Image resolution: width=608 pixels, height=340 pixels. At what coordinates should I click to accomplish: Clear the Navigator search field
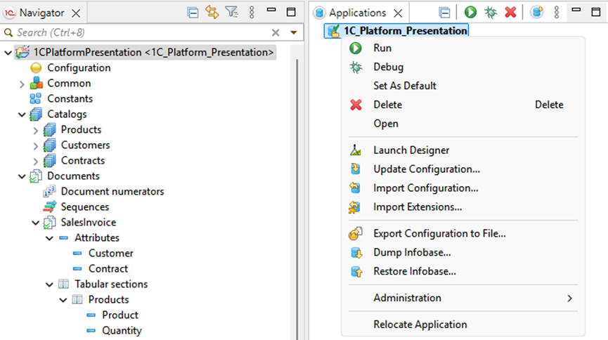click(x=276, y=33)
